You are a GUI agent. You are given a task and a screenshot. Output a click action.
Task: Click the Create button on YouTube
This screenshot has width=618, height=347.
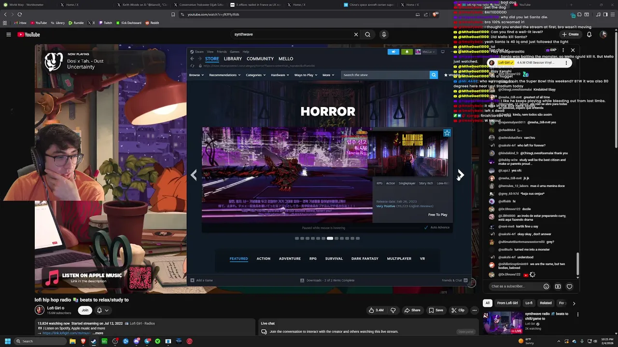pos(570,34)
